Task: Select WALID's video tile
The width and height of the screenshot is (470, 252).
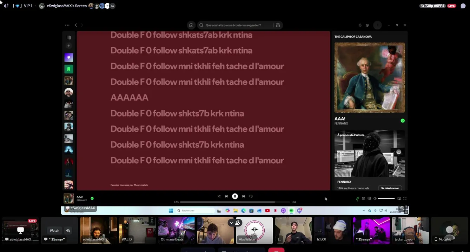Action: click(137, 230)
